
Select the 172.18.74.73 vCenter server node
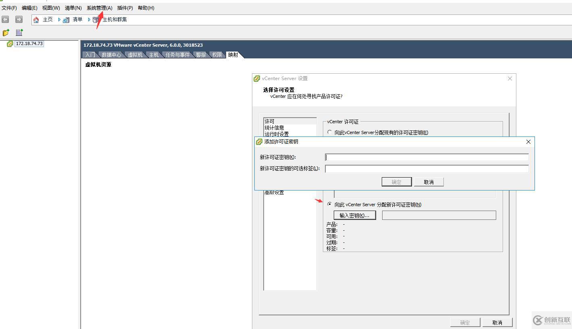(29, 43)
